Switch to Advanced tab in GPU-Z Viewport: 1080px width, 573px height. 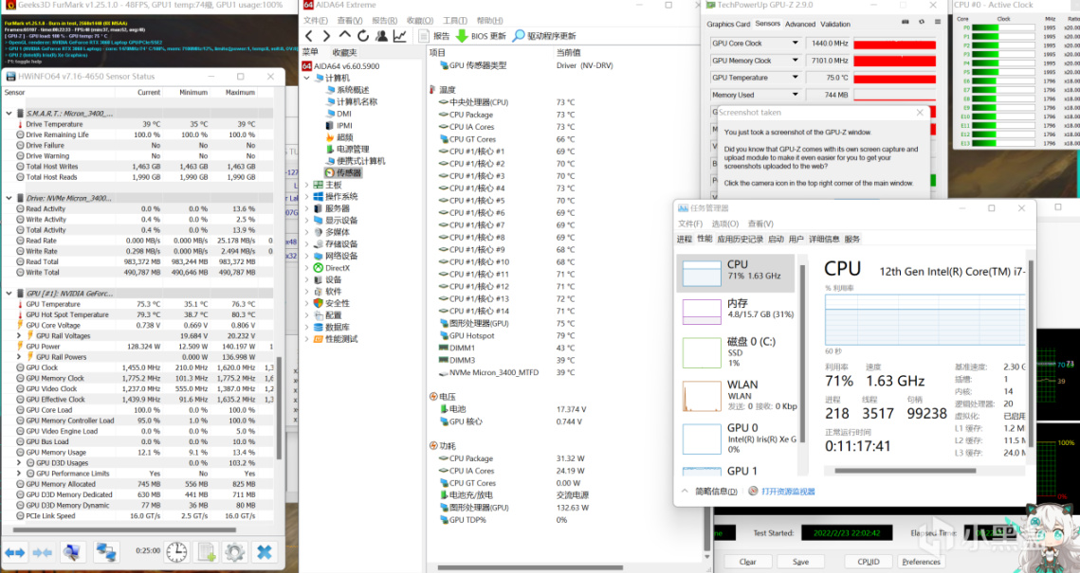click(x=800, y=24)
